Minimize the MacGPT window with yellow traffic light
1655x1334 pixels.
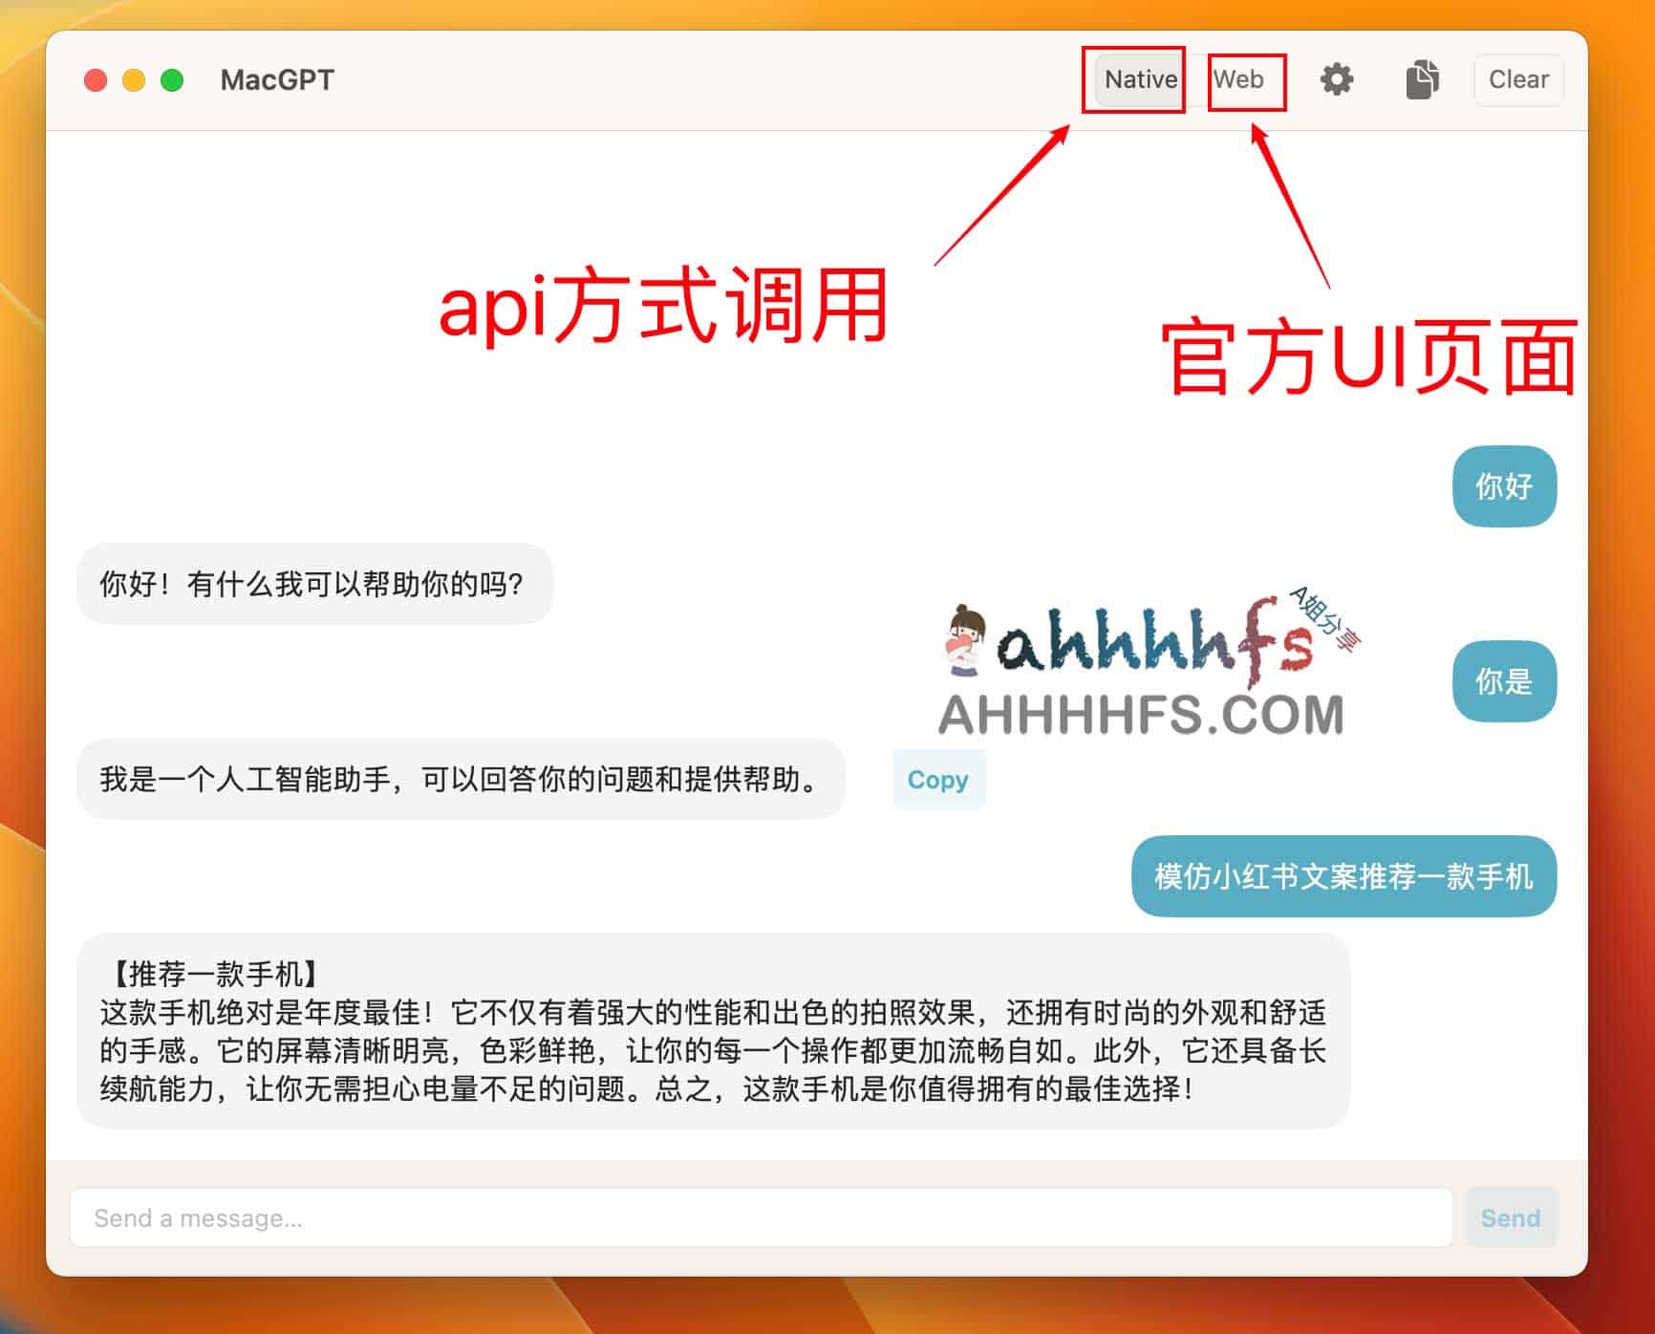coord(133,81)
